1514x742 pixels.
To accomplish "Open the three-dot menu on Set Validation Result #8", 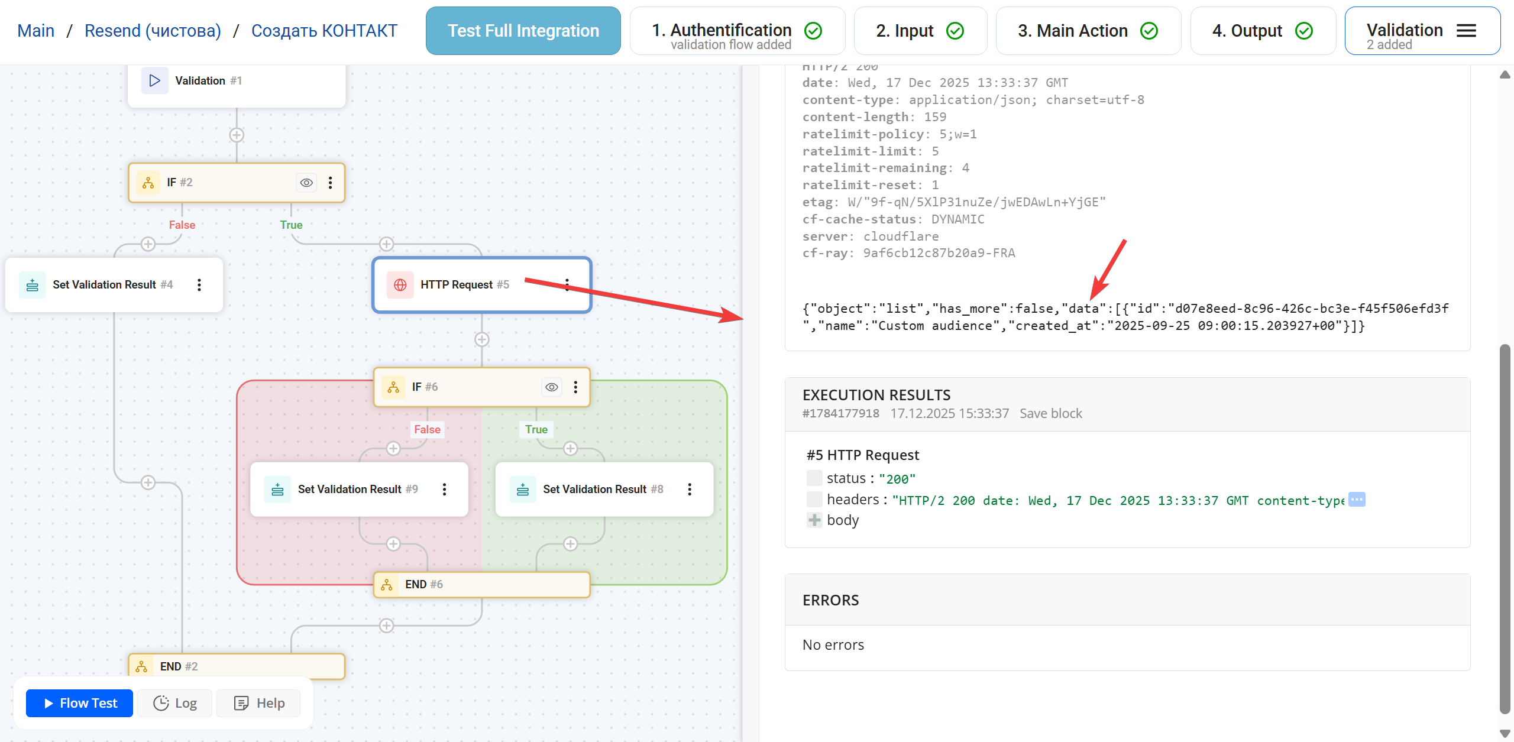I will click(x=689, y=489).
